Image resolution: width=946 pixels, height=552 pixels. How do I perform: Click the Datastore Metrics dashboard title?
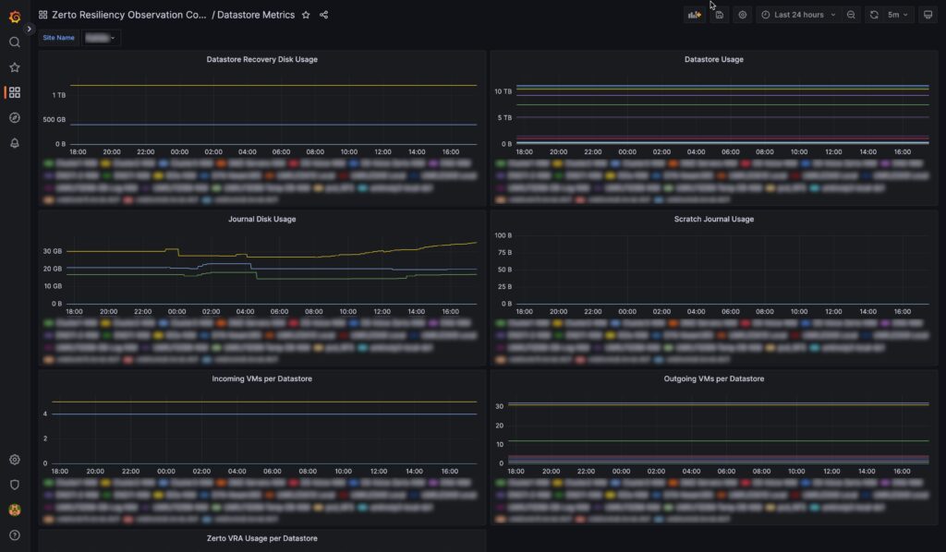tap(256, 15)
